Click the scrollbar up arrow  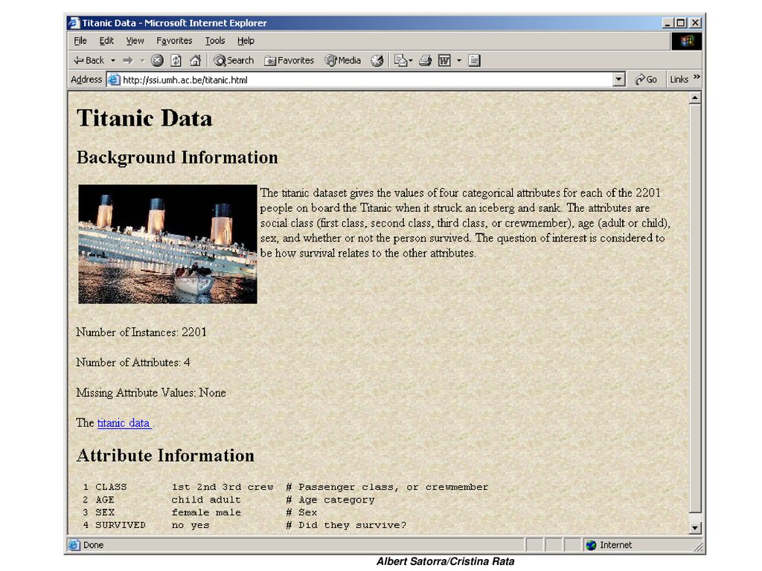click(695, 98)
